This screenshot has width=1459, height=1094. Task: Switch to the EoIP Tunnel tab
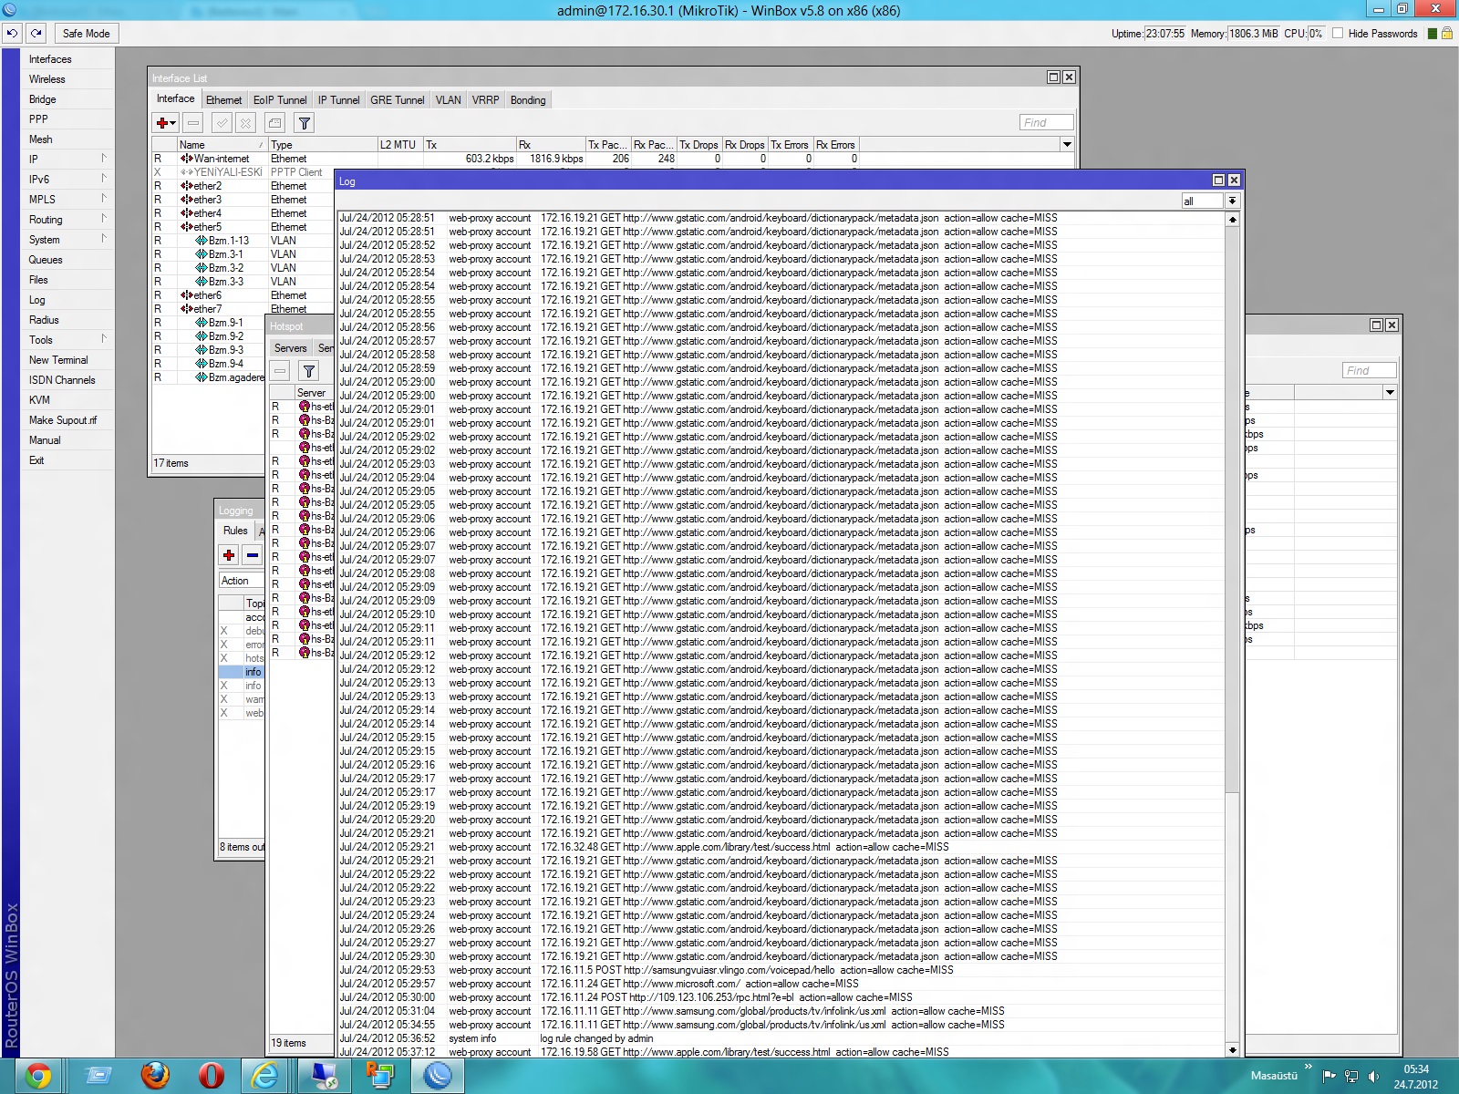(x=280, y=100)
